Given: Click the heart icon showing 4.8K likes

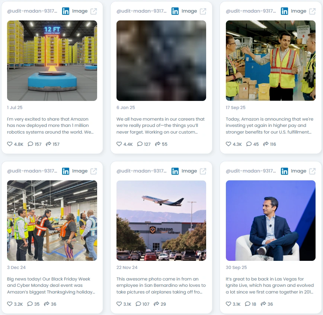Looking at the screenshot, I should click(x=10, y=144).
